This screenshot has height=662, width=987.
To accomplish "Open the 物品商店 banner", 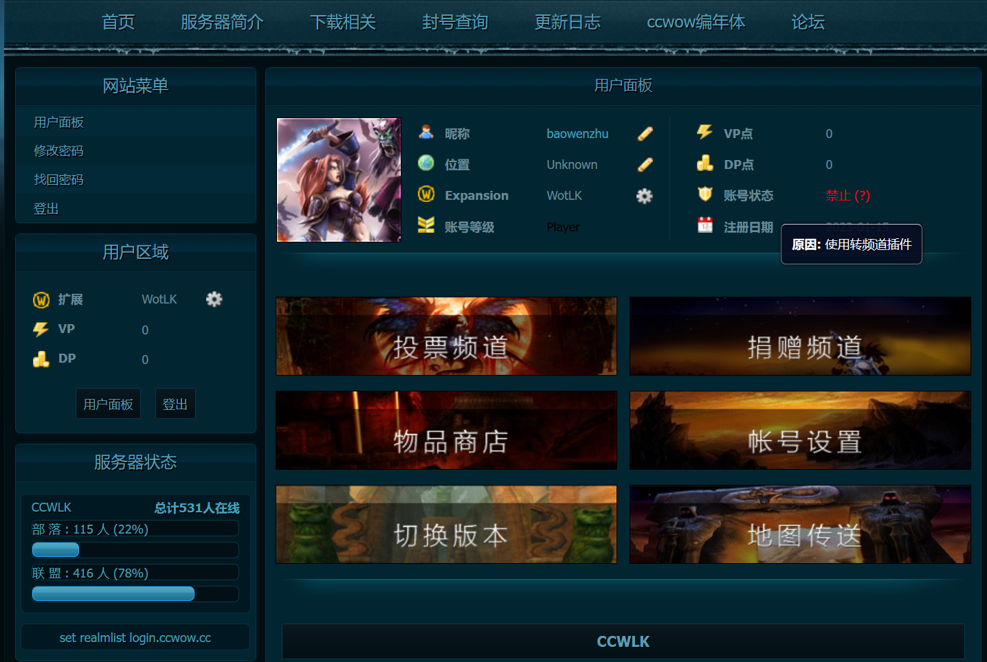I will click(446, 430).
